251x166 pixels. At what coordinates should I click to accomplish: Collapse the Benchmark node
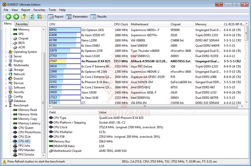6,106
